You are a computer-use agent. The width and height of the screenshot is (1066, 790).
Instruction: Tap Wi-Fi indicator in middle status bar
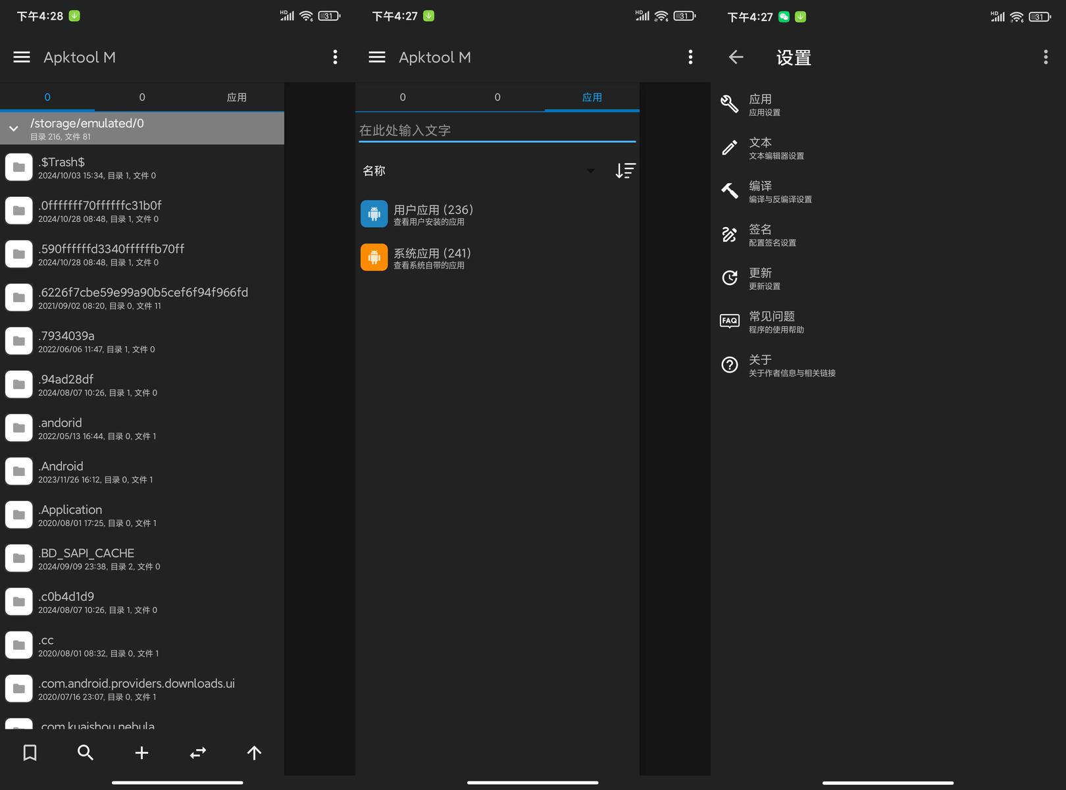click(661, 16)
